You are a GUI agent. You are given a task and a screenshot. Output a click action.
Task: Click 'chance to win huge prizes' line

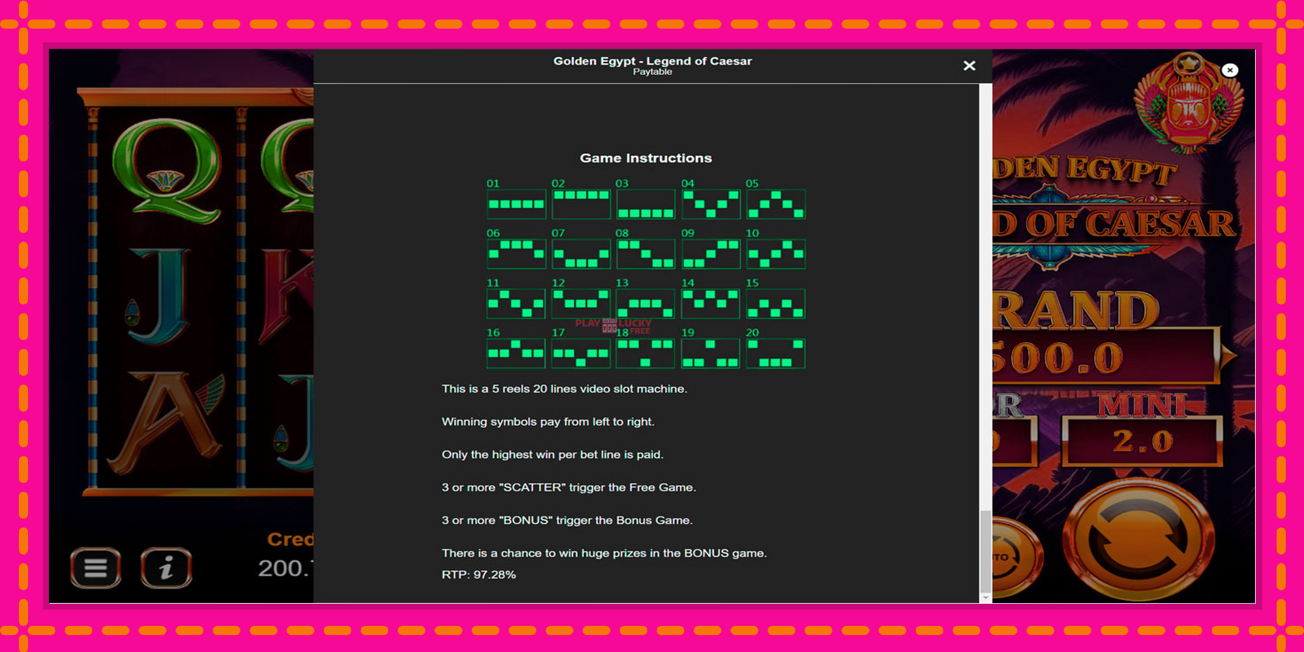tap(604, 553)
